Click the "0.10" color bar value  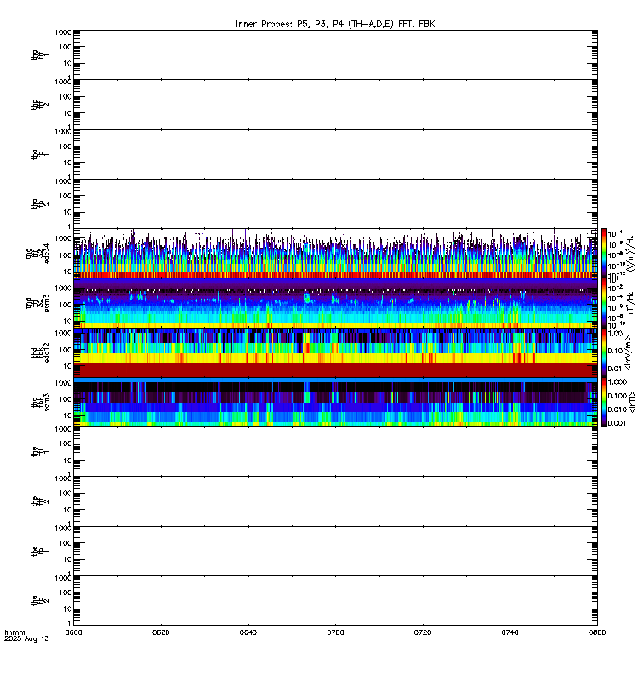615,351
